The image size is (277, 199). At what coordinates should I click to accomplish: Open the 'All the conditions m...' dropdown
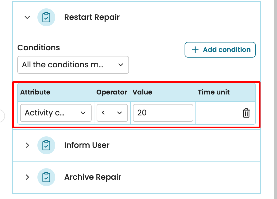[73, 65]
